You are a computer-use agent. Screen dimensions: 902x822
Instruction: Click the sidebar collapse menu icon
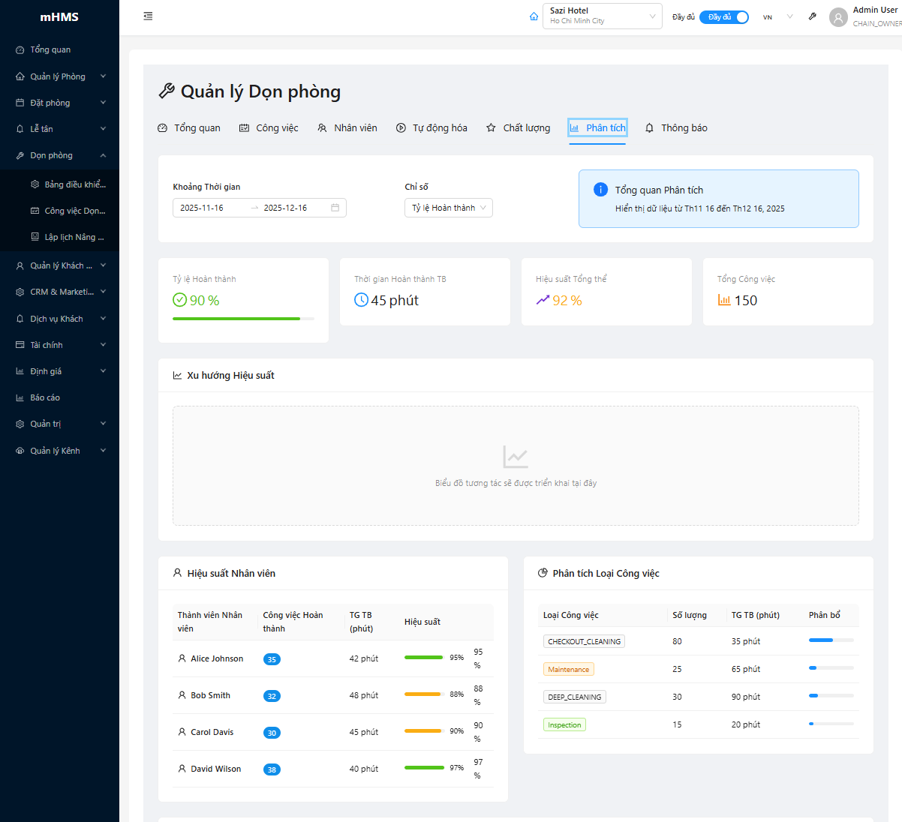pyautogui.click(x=148, y=16)
